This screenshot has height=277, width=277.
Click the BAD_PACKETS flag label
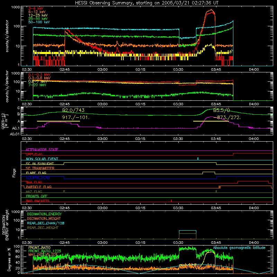(x=38, y=201)
